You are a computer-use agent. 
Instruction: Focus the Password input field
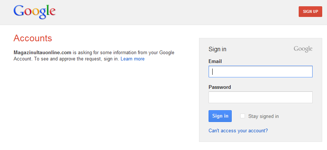260,97
